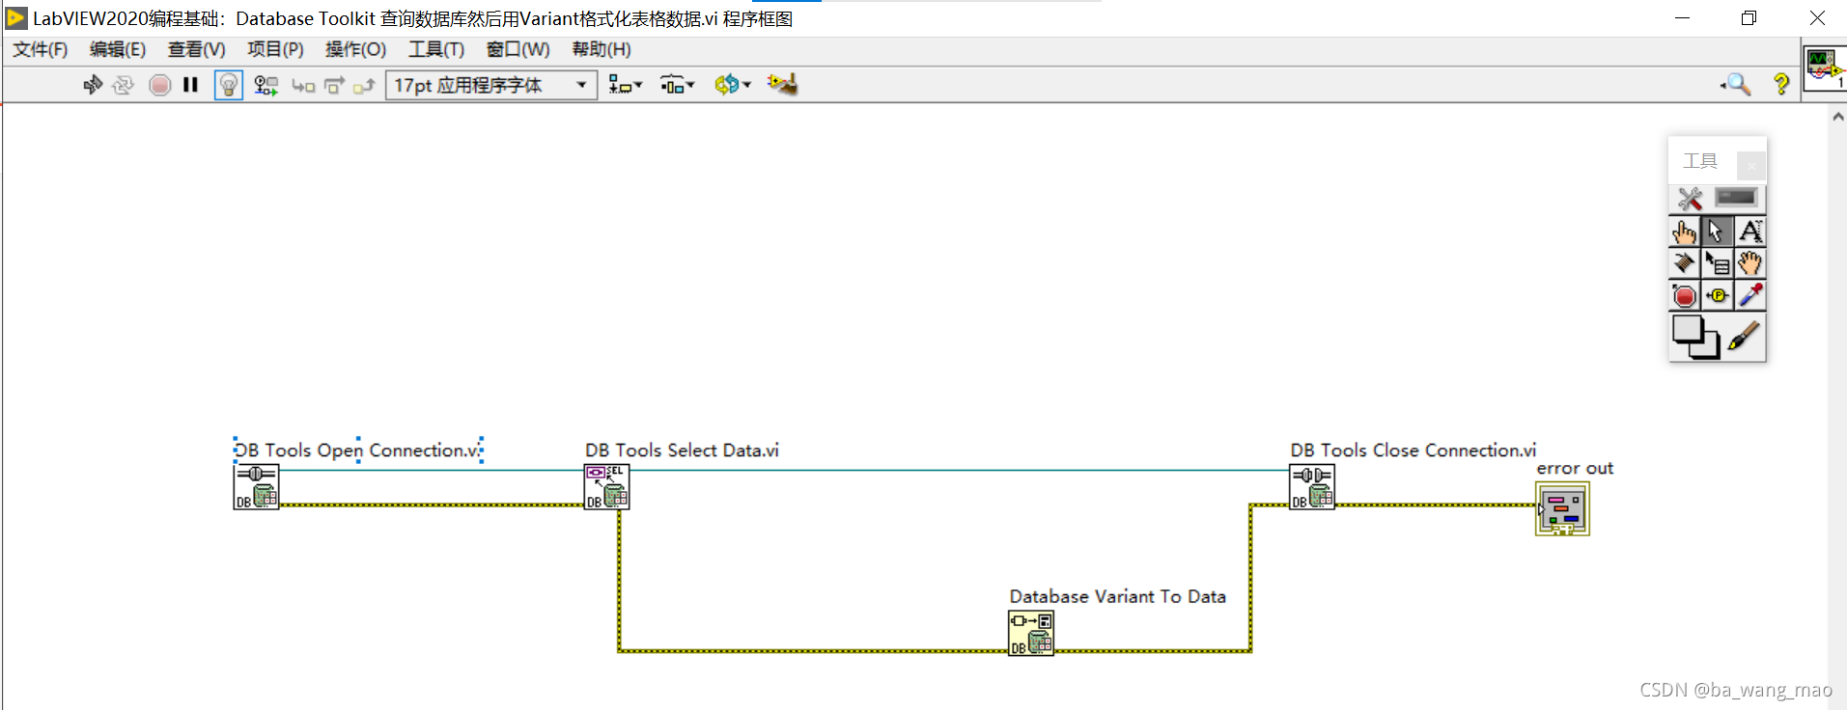Restore down the LabVIEW window
1847x710 pixels.
1749,18
